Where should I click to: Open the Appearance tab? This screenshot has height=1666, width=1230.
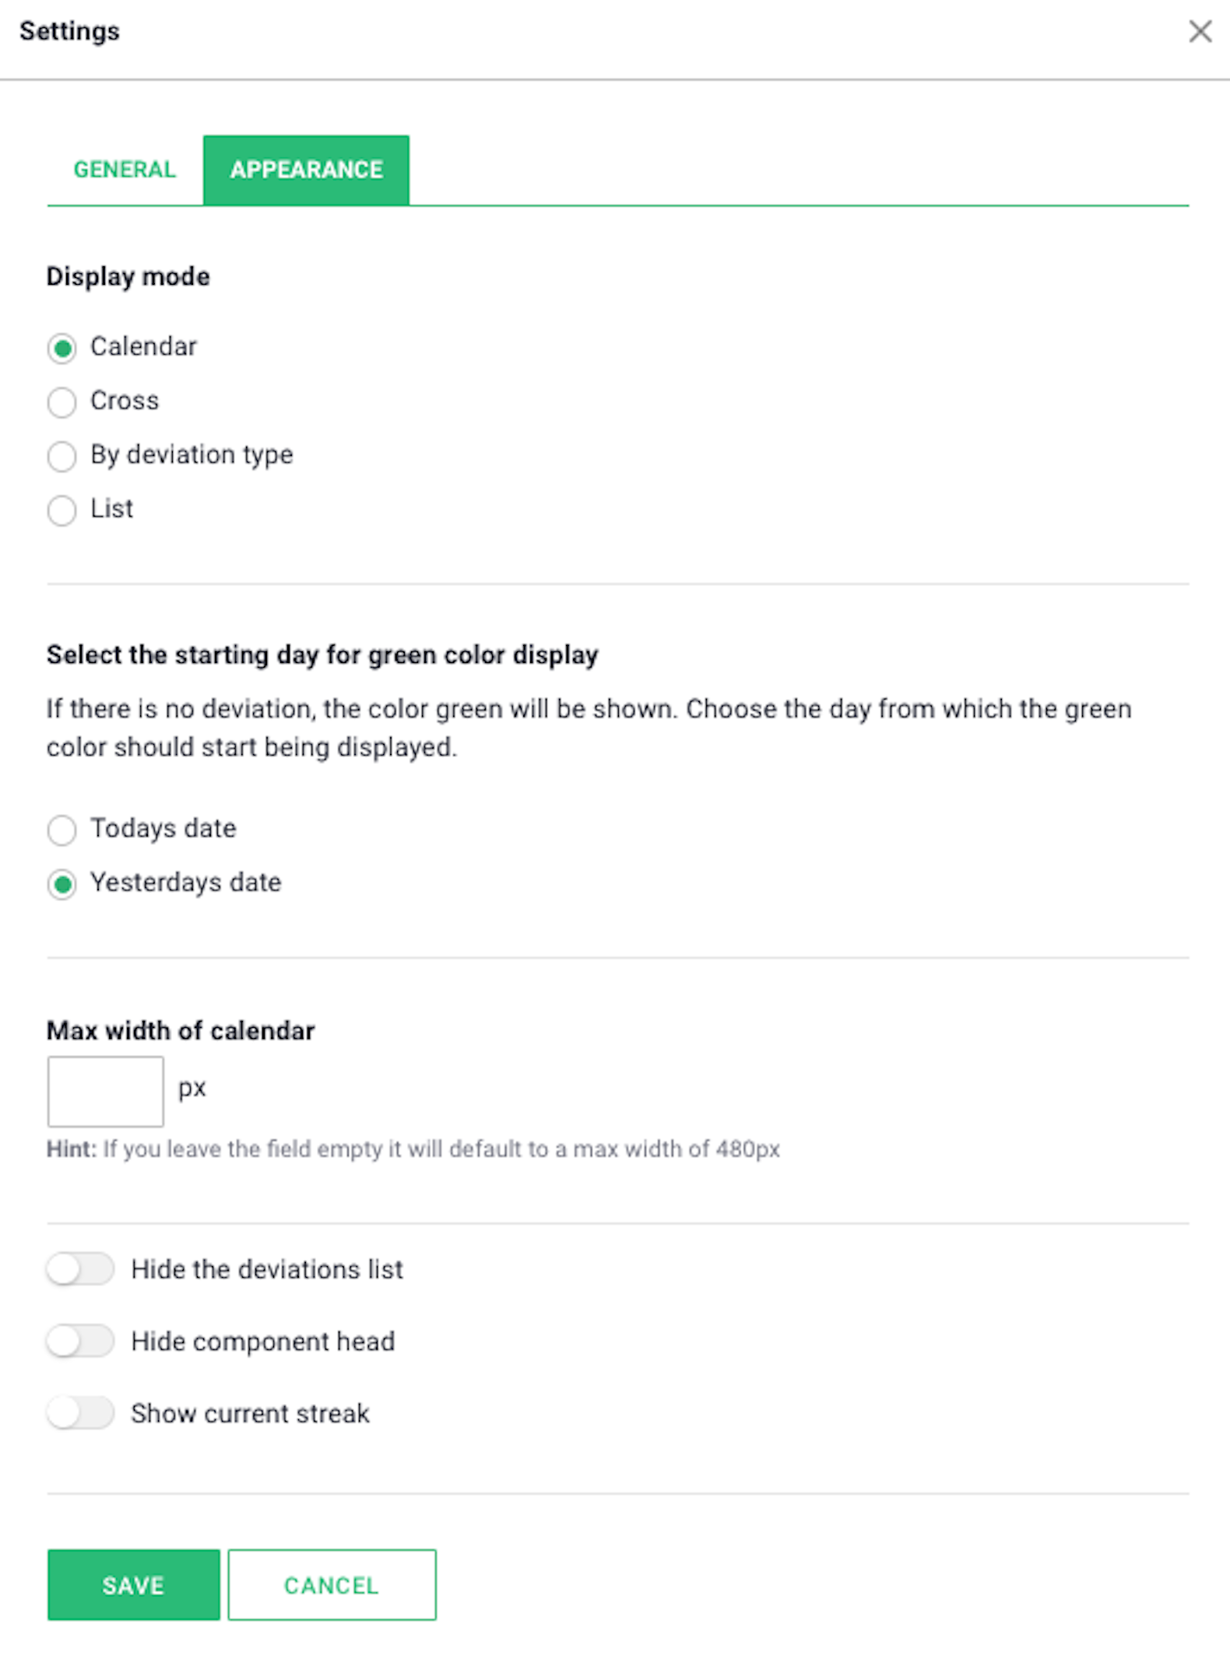coord(306,170)
